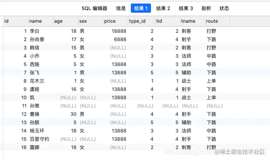Select the name cell 李白
This screenshot has height=160, width=270.
[x=35, y=31]
